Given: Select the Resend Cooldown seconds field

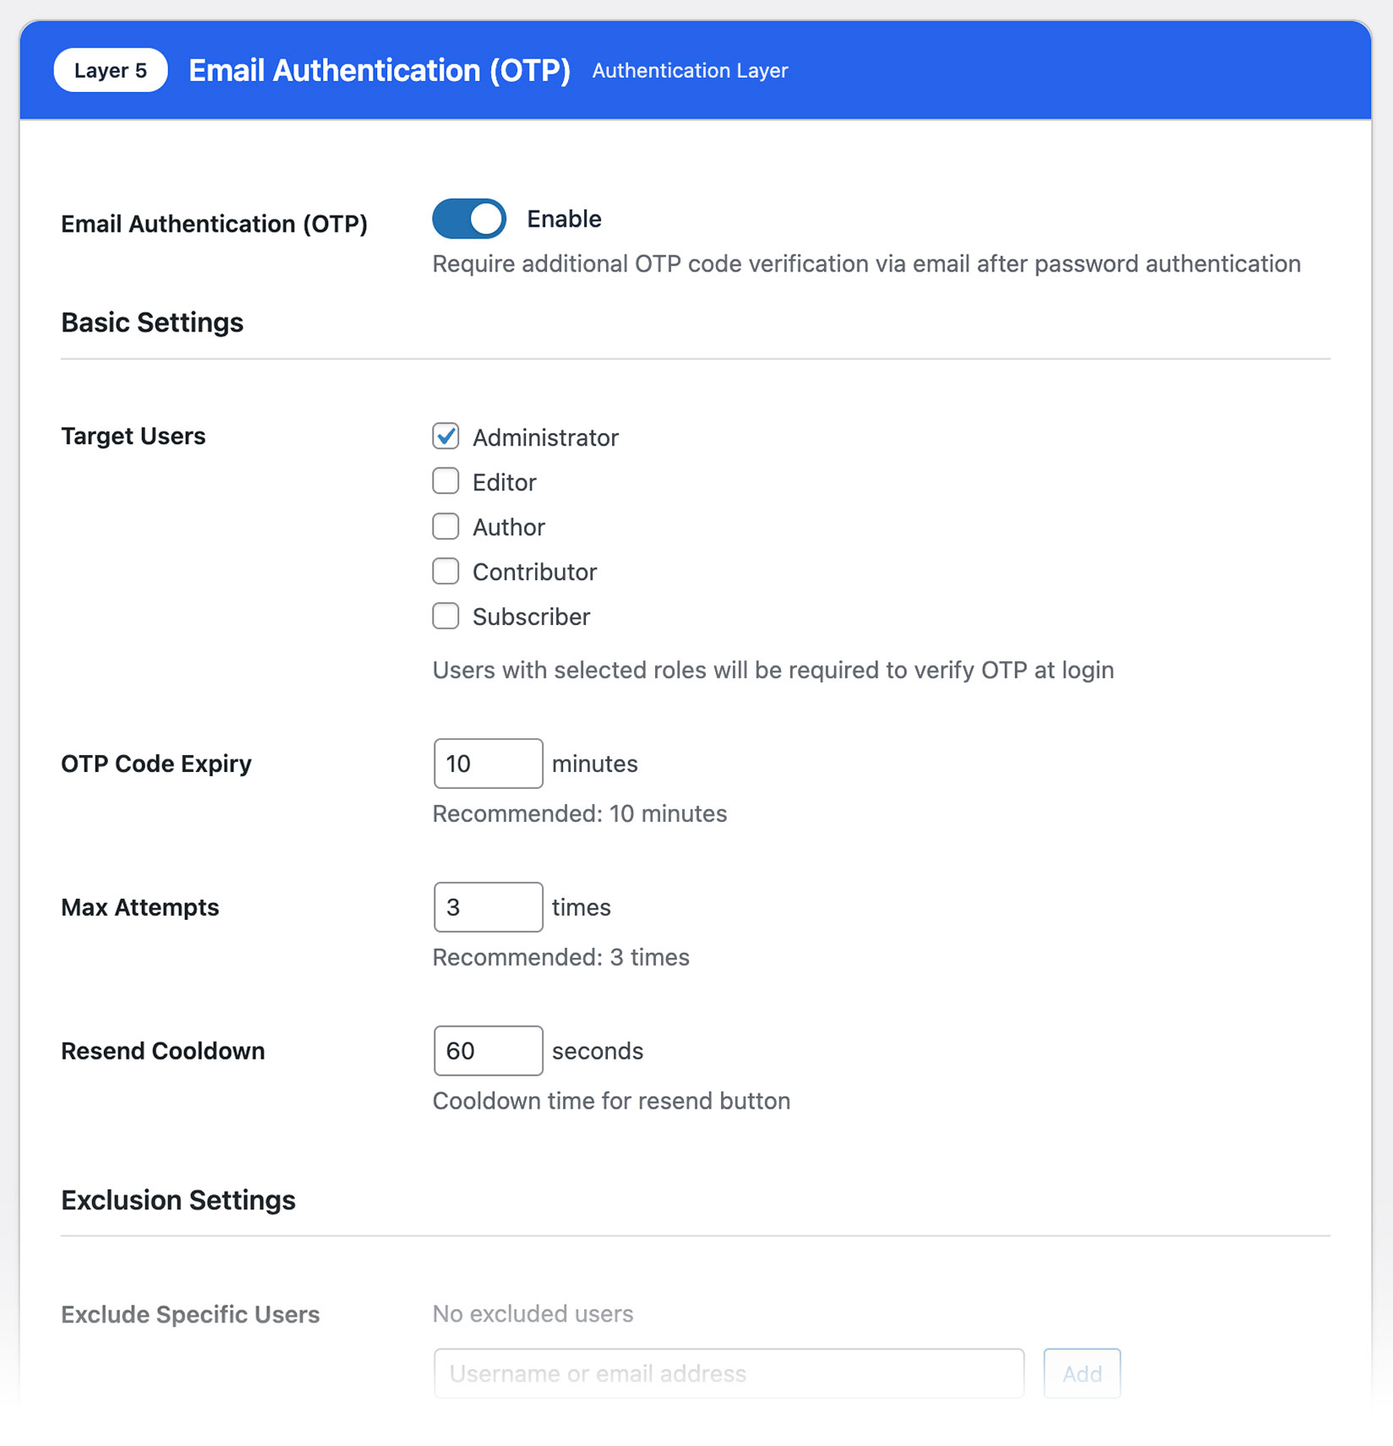Looking at the screenshot, I should click(x=489, y=1051).
